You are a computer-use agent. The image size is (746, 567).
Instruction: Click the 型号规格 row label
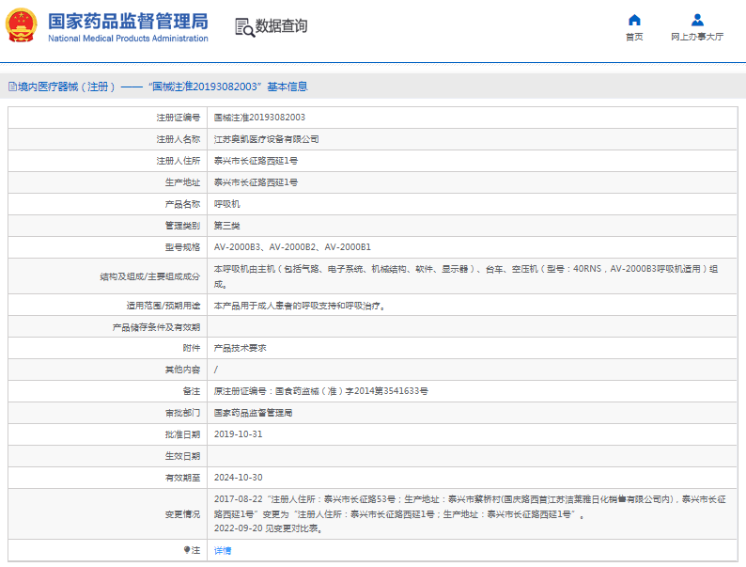182,247
